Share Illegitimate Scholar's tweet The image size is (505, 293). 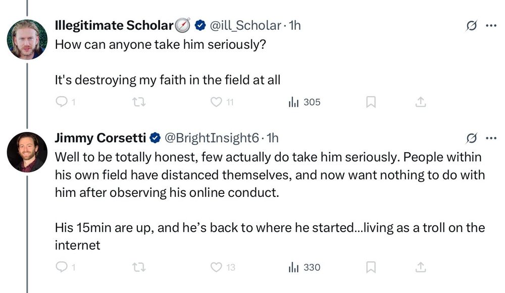(x=421, y=102)
